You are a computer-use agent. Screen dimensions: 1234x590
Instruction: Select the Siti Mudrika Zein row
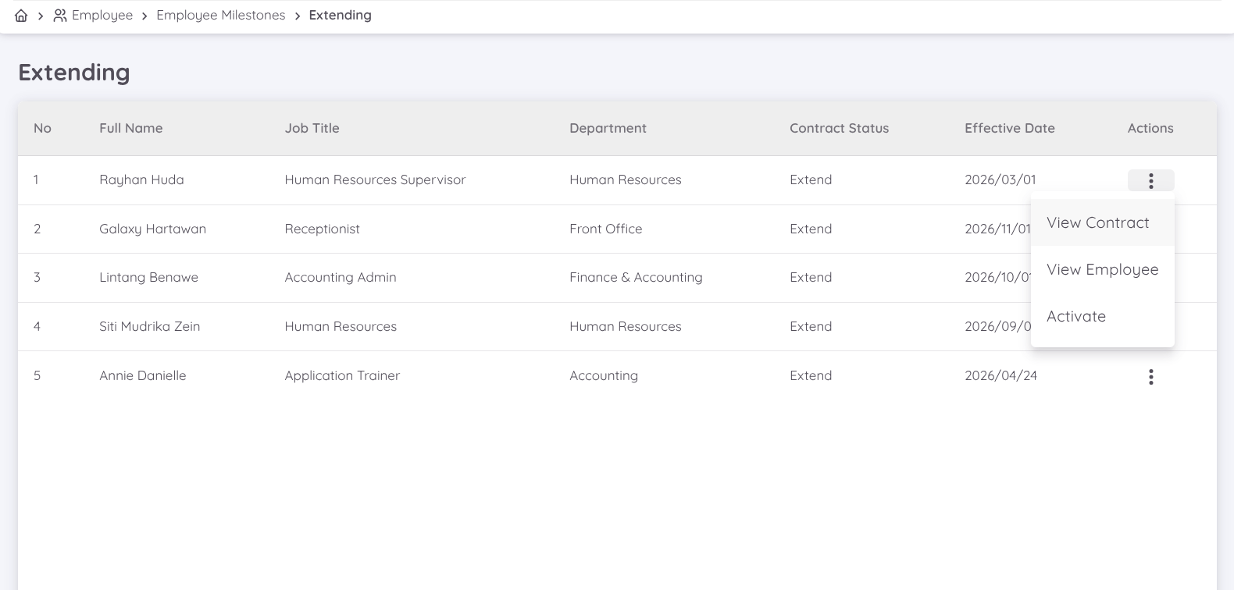click(x=149, y=327)
